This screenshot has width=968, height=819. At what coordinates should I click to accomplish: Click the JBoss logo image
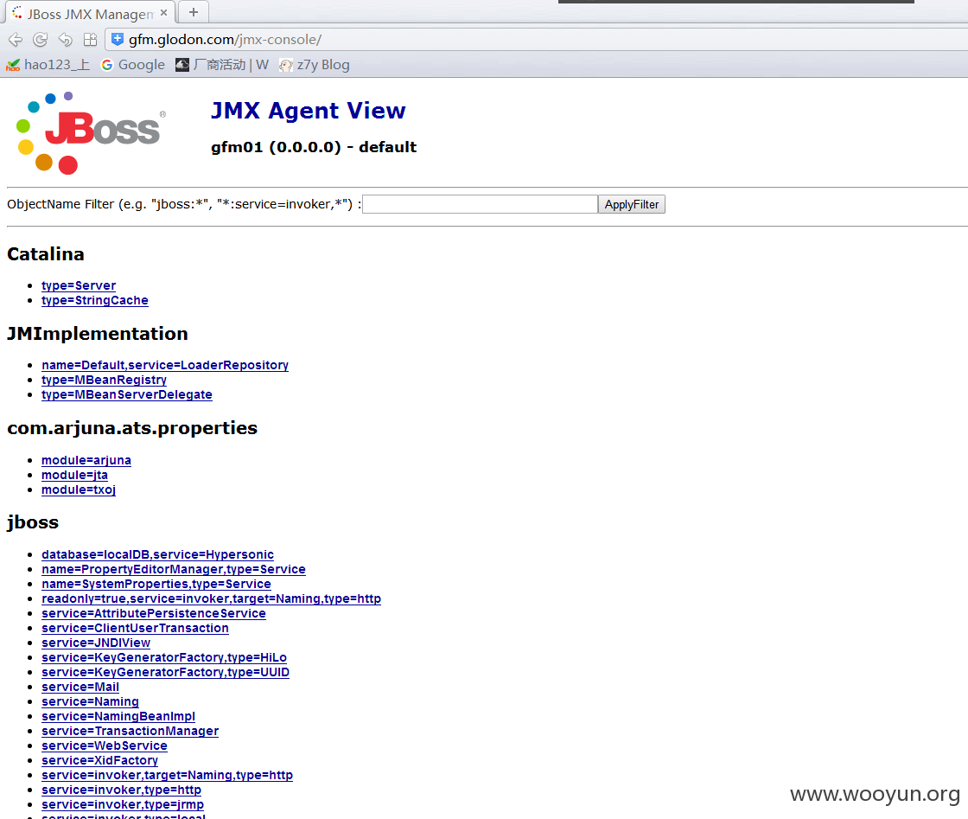[x=90, y=133]
